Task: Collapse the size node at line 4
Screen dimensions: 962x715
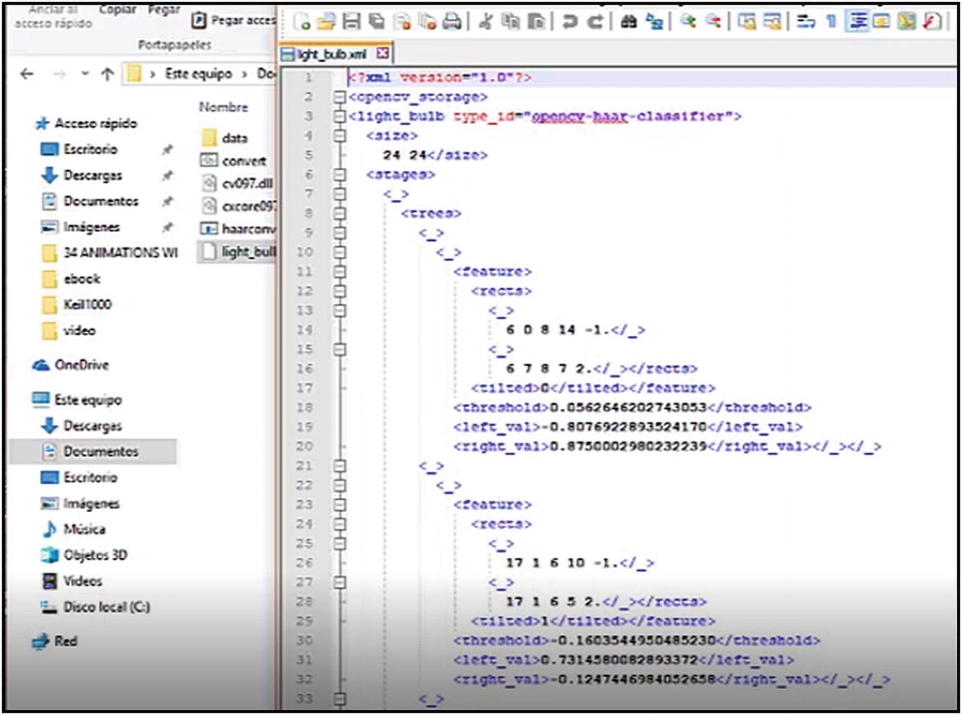Action: pos(340,136)
